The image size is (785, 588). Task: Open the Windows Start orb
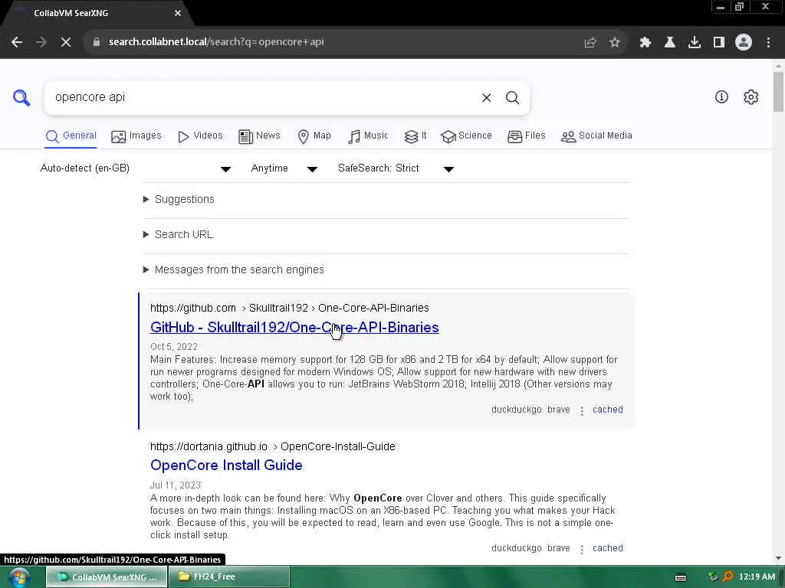18,577
